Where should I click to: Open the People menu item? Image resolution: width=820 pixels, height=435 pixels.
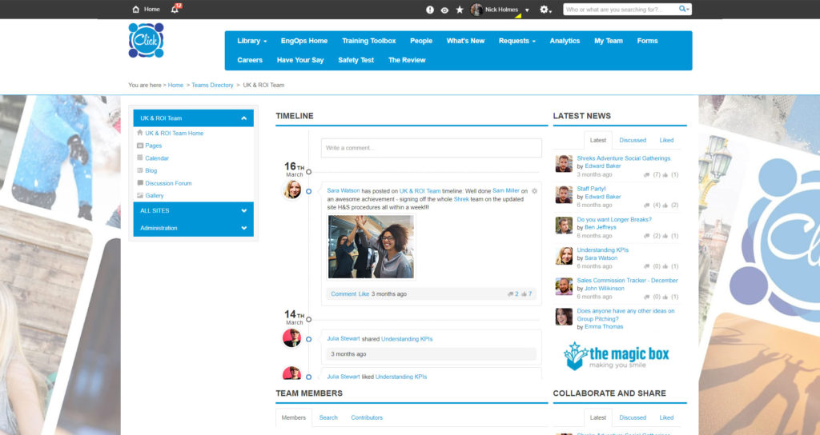[x=421, y=41]
